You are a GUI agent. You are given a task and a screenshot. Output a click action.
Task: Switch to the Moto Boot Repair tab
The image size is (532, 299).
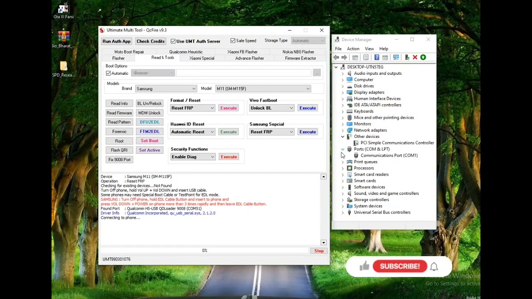pos(129,52)
